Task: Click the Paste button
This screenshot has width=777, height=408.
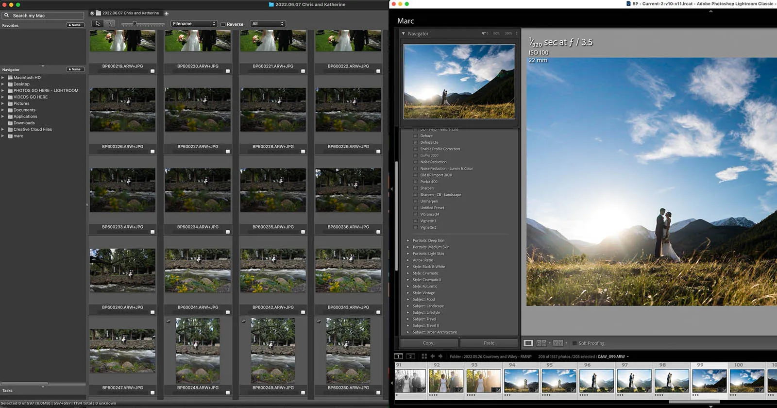Action: (x=489, y=343)
